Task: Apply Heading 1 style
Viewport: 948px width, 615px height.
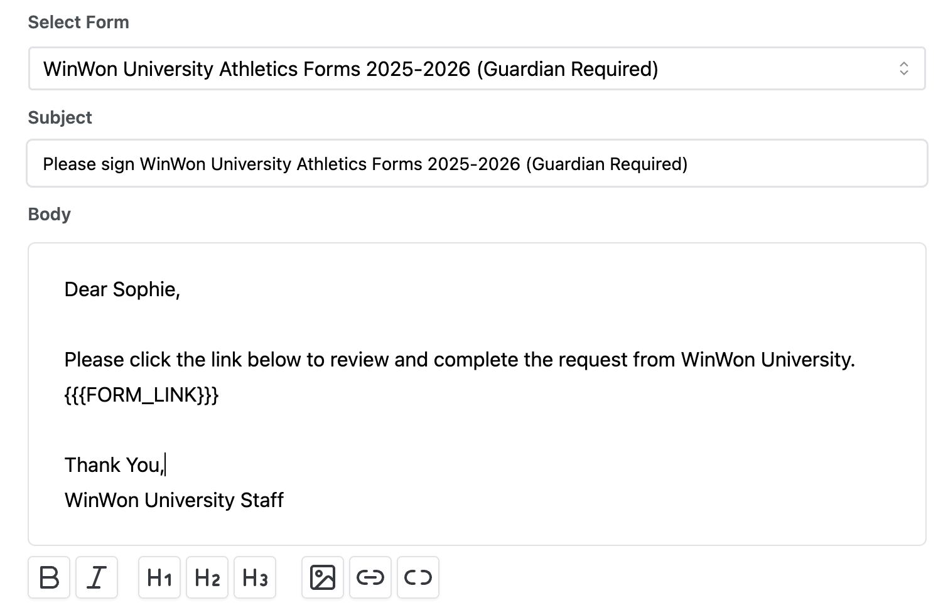Action: (159, 577)
